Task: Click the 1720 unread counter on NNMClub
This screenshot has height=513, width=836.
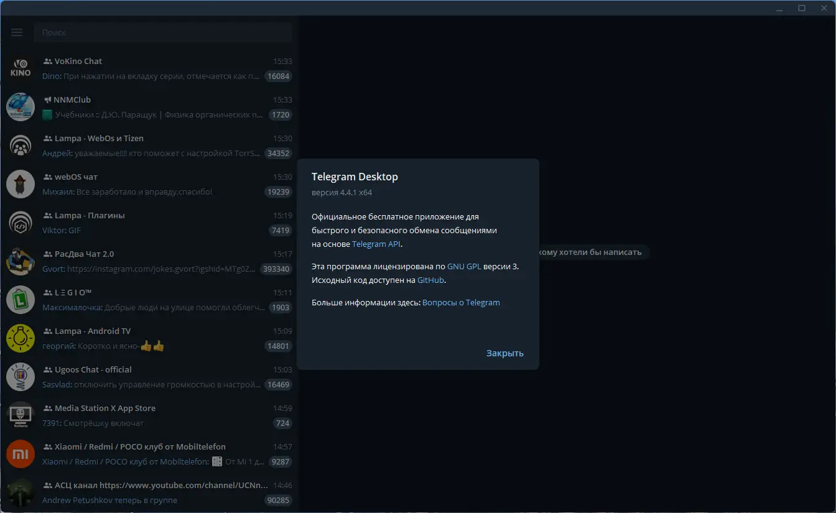Action: 281,115
